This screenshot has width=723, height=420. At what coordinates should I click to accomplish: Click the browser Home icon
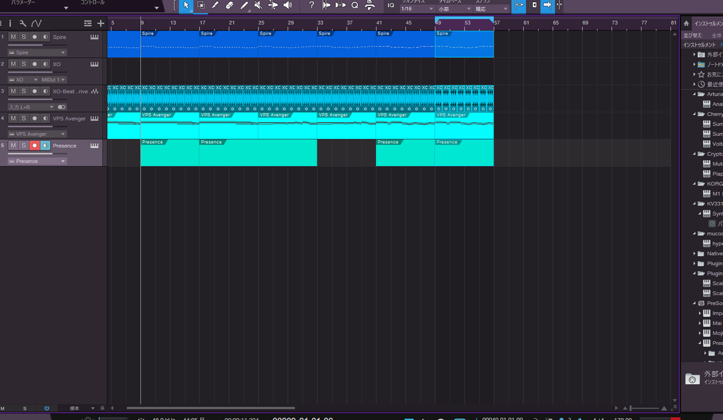(686, 23)
